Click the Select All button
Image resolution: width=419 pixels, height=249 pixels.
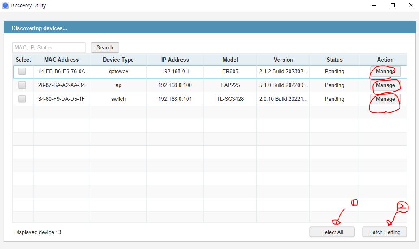point(332,232)
